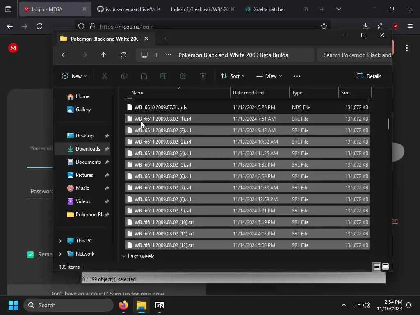
Task: Select file WB r6611 2009.08.02 (5).srl
Action: (x=247, y=165)
